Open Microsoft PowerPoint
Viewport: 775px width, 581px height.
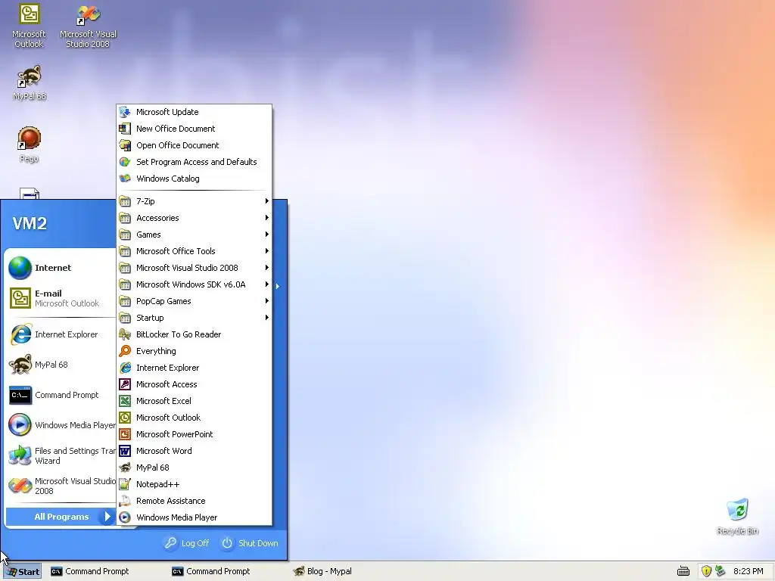click(195, 434)
